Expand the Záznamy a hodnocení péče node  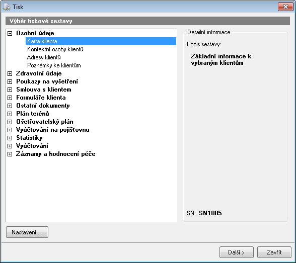point(10,154)
